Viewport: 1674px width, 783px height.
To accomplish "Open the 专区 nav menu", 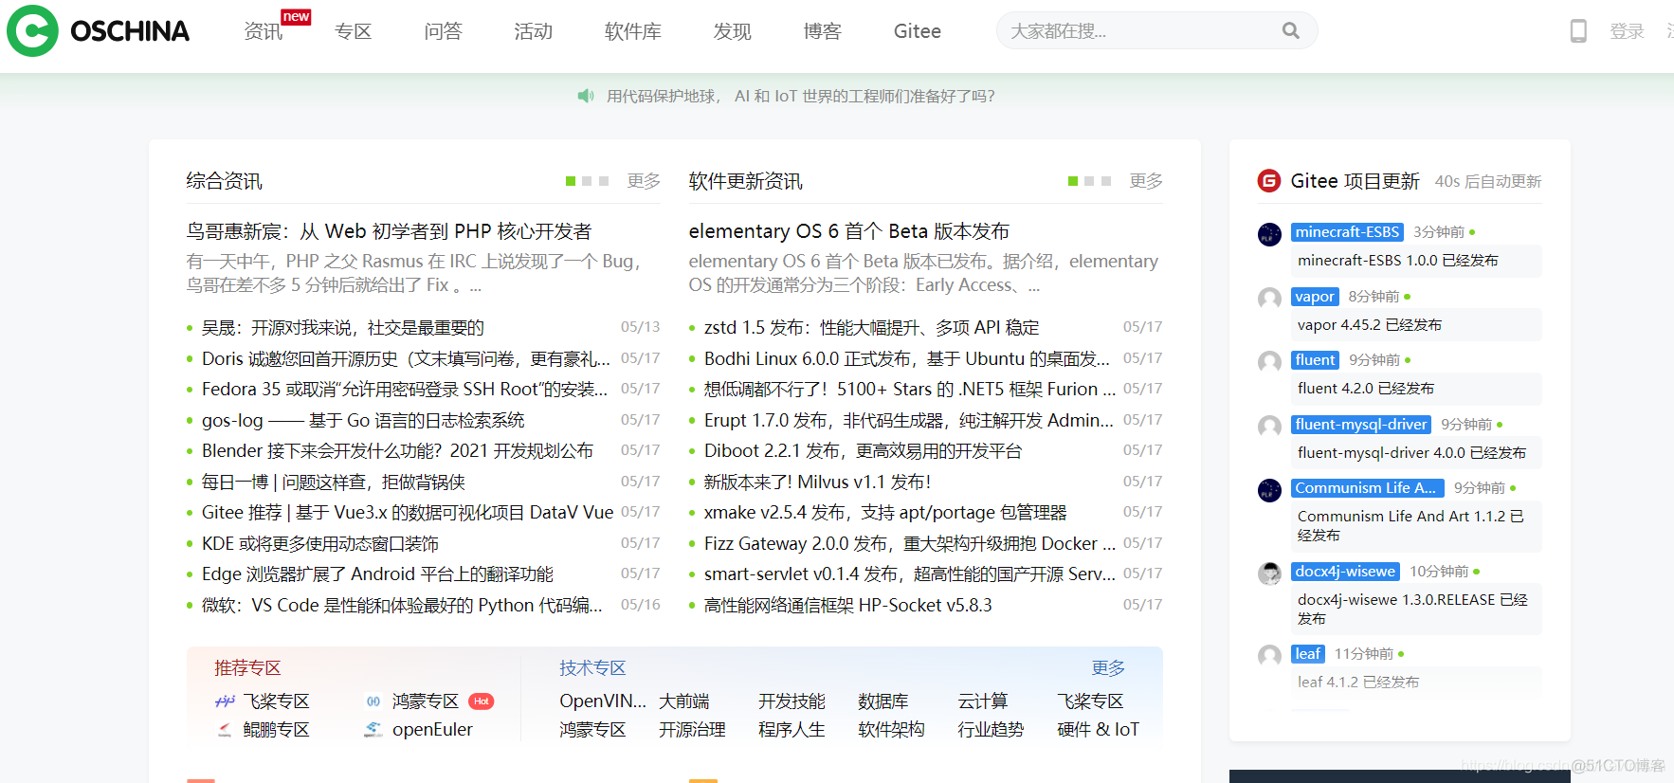I will [x=353, y=31].
